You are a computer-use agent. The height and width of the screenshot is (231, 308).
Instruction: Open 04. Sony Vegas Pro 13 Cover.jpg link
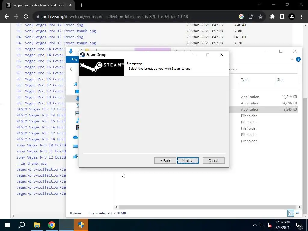[x=50, y=37]
